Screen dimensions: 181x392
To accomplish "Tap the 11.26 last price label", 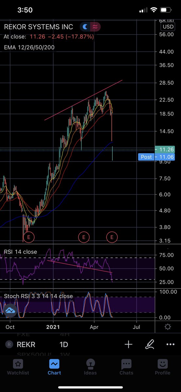I will [165, 149].
